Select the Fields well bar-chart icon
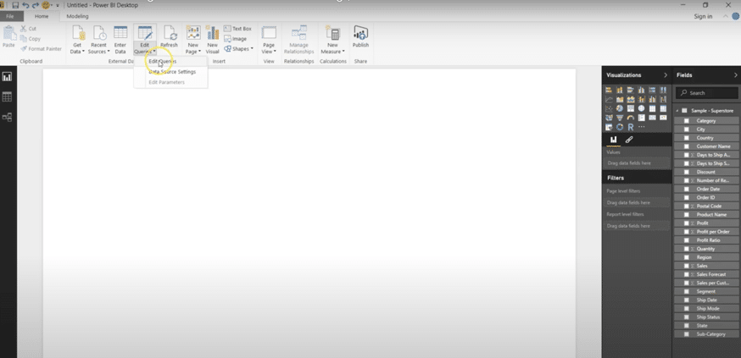 coord(614,140)
